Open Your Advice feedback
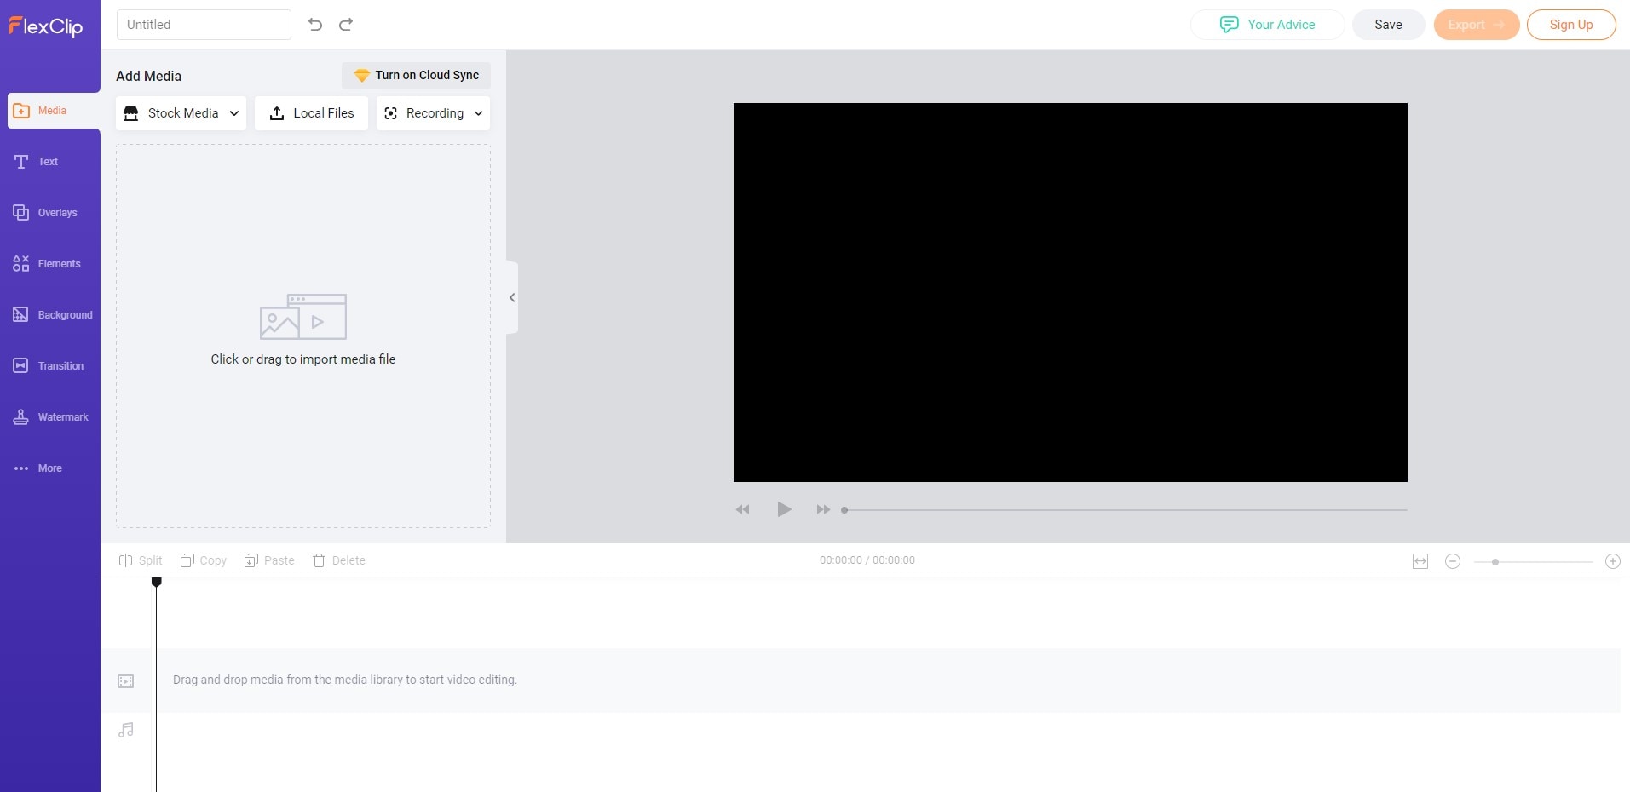1630x792 pixels. tap(1267, 25)
